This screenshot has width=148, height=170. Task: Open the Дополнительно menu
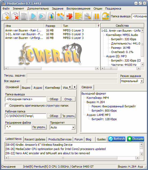coord(38,9)
